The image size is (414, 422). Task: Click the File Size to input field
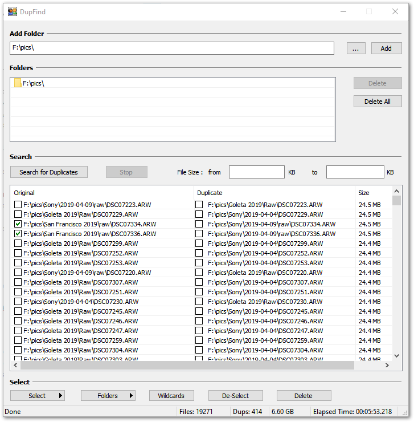355,172
